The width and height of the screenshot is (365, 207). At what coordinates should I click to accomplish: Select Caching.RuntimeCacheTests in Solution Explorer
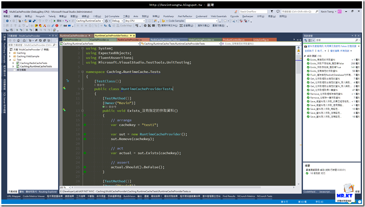[x=36, y=66]
